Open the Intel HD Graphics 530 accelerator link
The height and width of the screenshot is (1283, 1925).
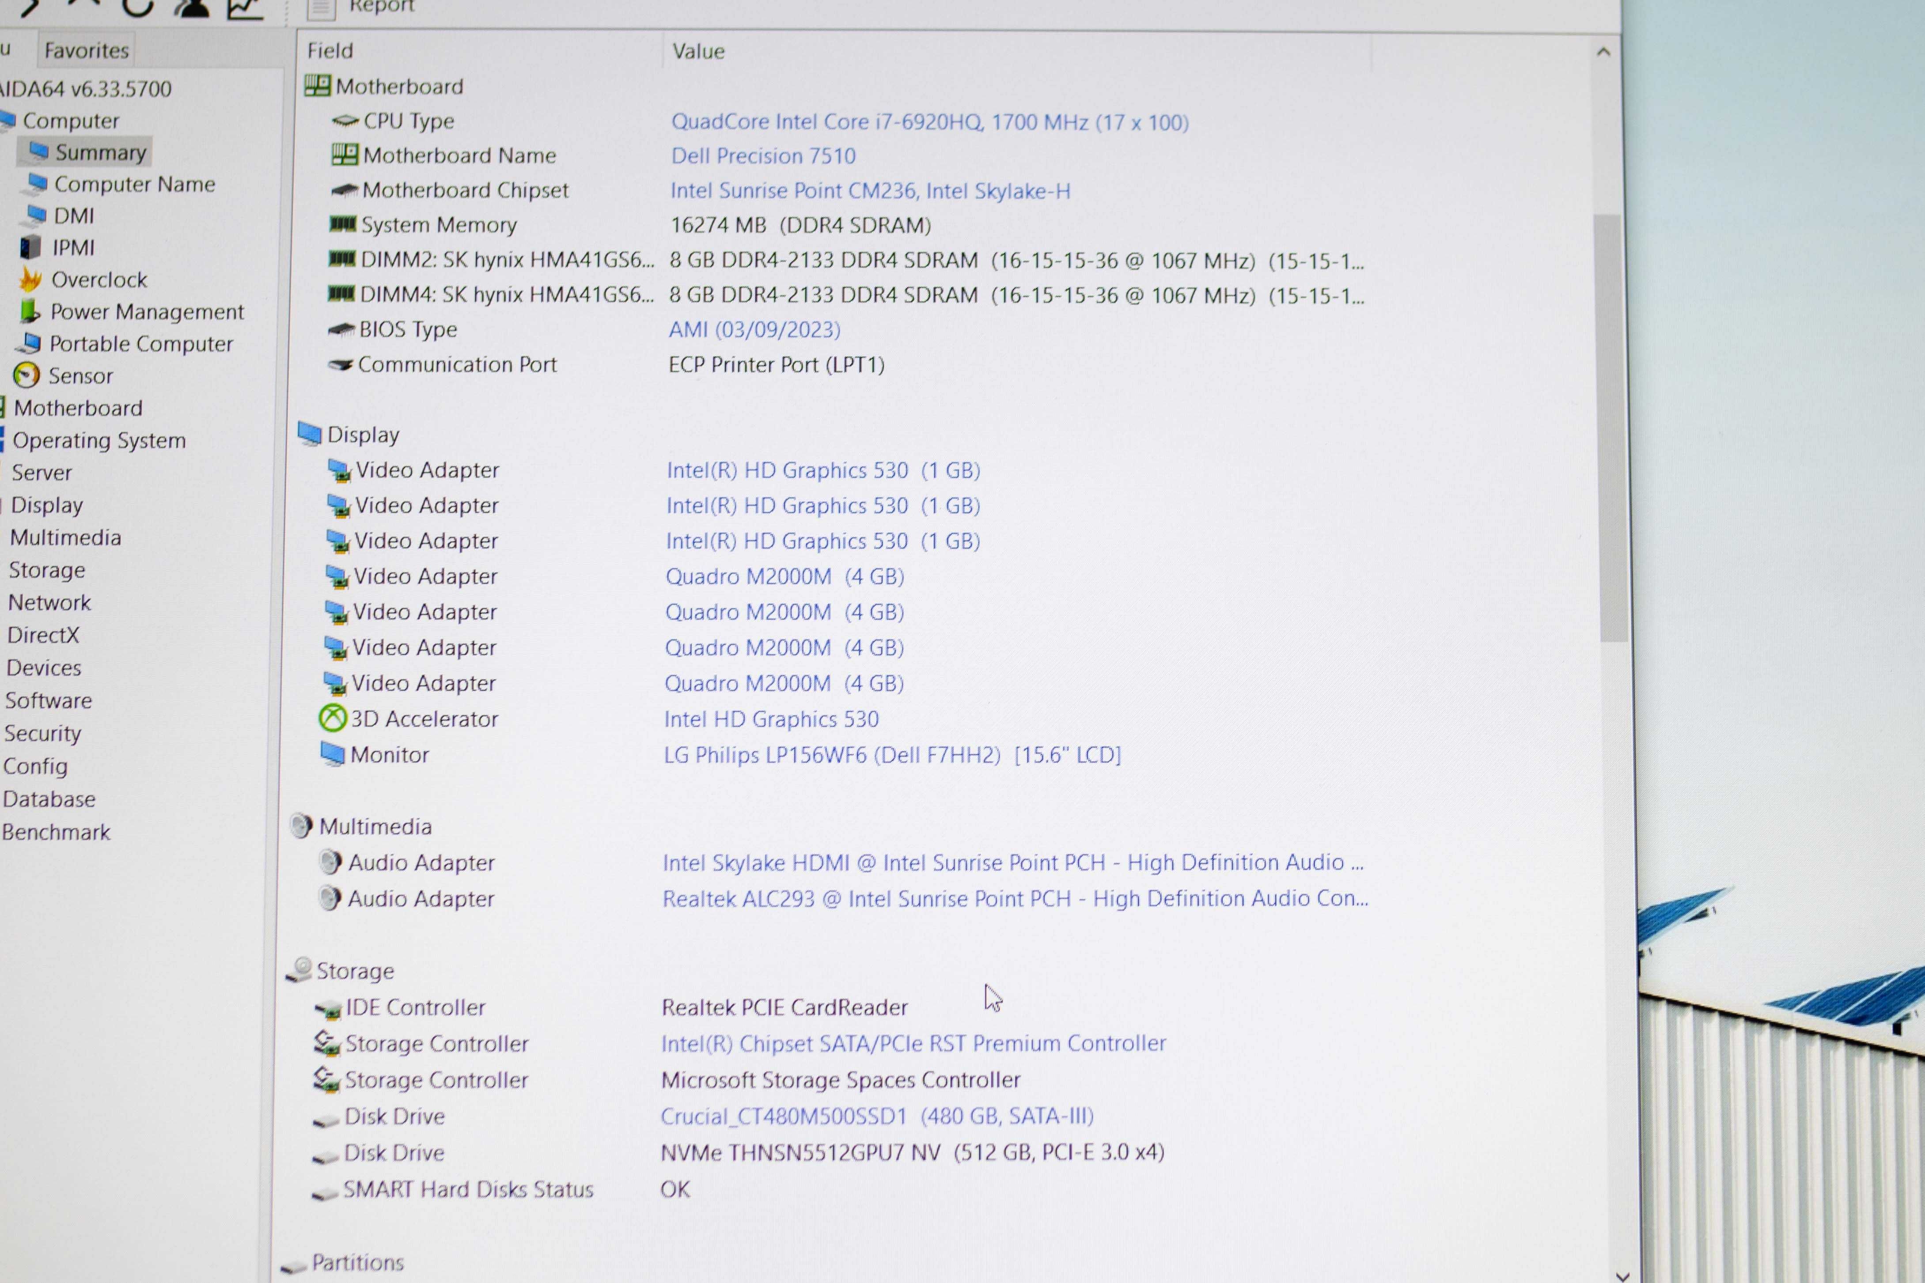(x=772, y=719)
